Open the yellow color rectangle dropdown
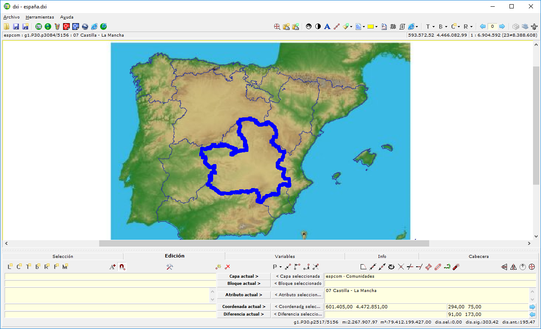This screenshot has width=541, height=329. (376, 27)
